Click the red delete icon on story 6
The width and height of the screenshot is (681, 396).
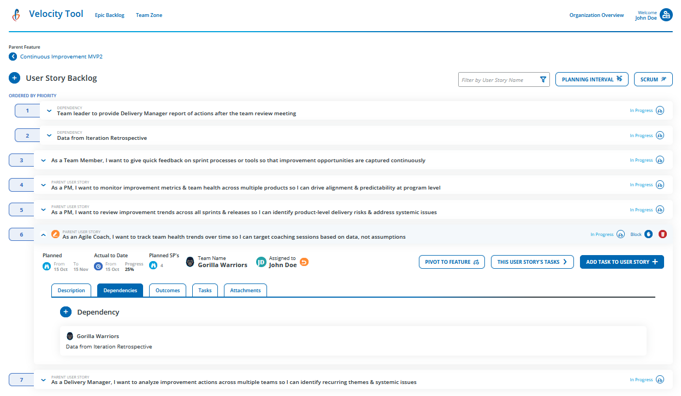tap(662, 234)
